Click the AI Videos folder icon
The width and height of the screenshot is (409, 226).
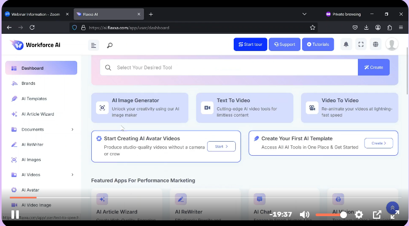[x=14, y=175]
